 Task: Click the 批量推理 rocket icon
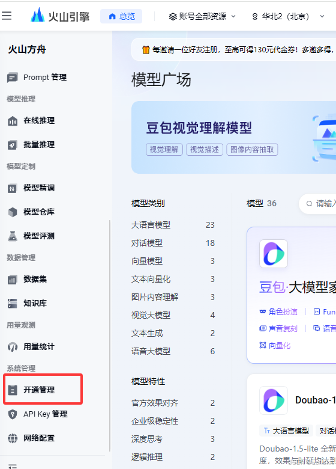[x=12, y=145]
